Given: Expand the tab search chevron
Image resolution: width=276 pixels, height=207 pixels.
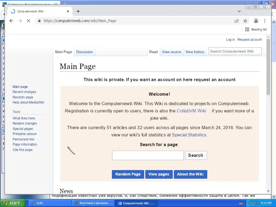Looking at the screenshot, I should pyautogui.click(x=239, y=11).
